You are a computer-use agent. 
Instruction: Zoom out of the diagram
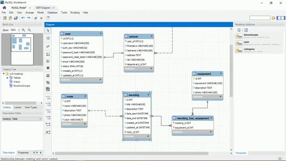29,30
